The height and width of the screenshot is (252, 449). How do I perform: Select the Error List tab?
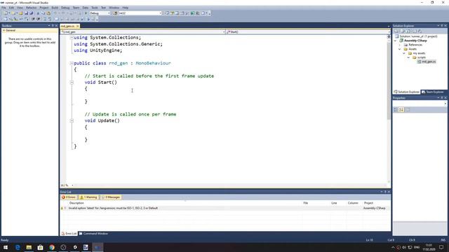(x=69, y=233)
